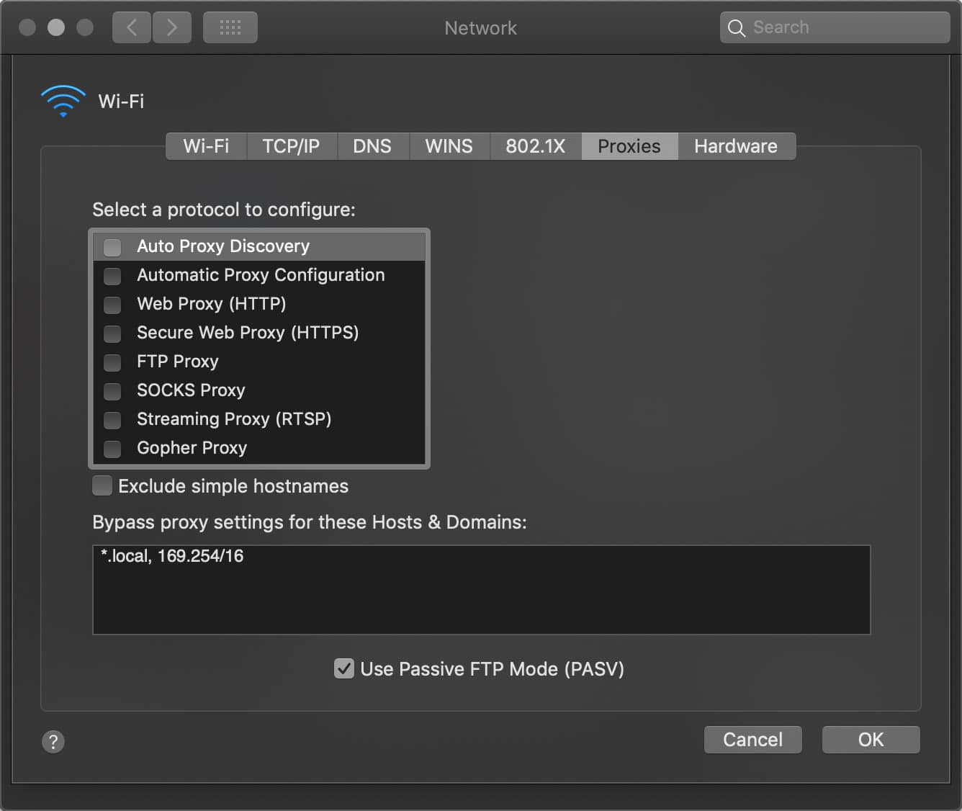Click the Show All preferences grid icon
The height and width of the screenshot is (811, 962).
[x=230, y=27]
